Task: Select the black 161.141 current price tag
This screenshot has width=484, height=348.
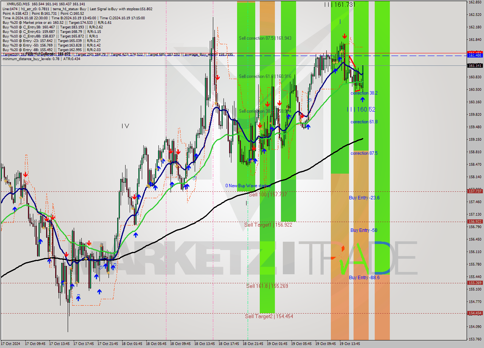Action: (475, 65)
